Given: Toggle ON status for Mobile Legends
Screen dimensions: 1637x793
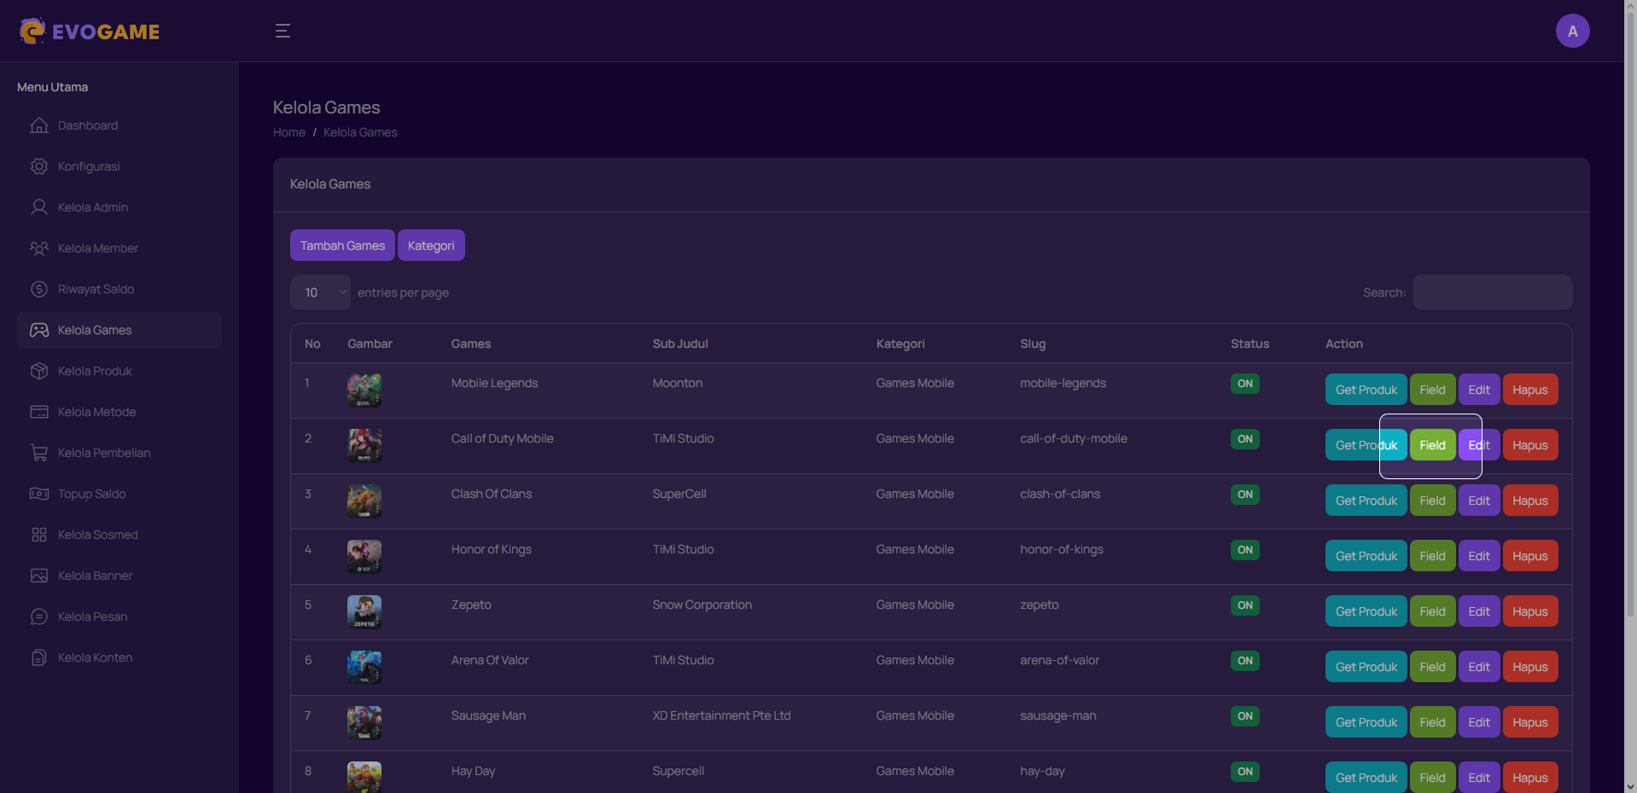Looking at the screenshot, I should pyautogui.click(x=1245, y=384).
